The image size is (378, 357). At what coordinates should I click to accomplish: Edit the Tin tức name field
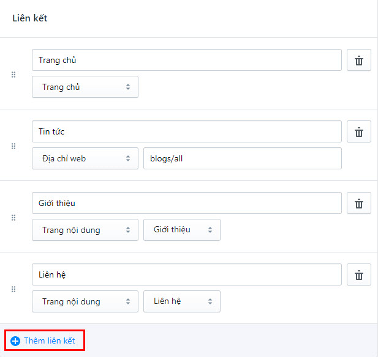(186, 132)
